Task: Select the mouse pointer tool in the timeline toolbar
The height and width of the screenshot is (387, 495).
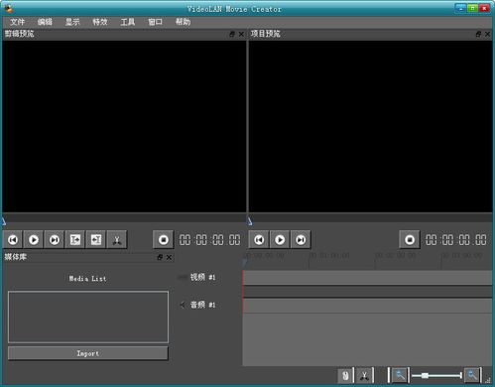Action: click(345, 376)
